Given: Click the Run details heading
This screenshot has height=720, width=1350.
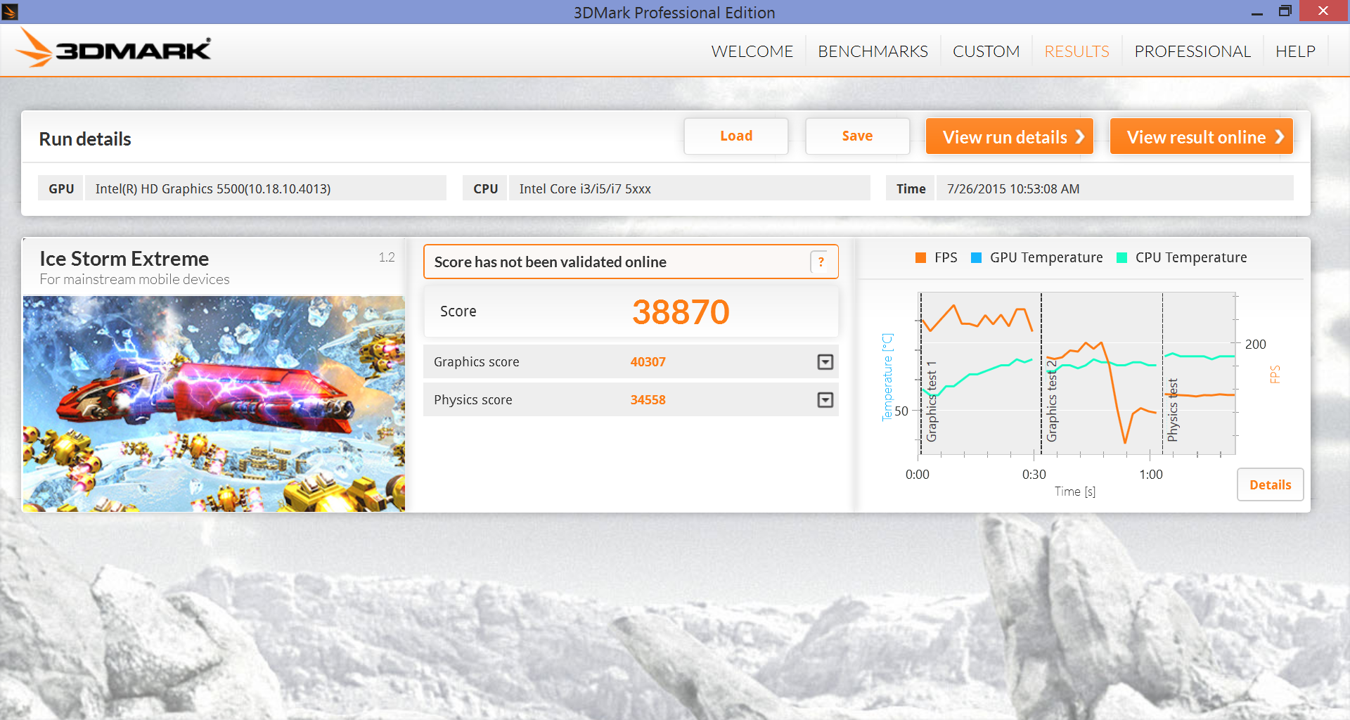Looking at the screenshot, I should 85,139.
